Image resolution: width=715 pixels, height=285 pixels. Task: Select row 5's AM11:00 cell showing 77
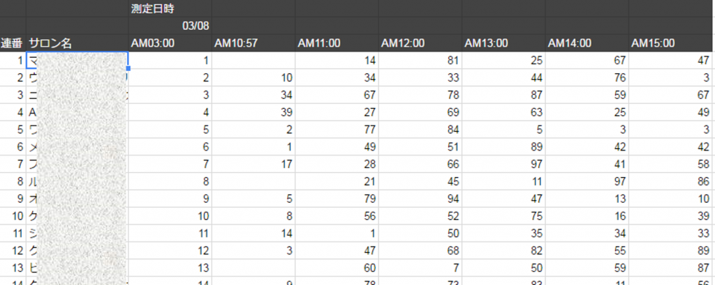(337, 129)
